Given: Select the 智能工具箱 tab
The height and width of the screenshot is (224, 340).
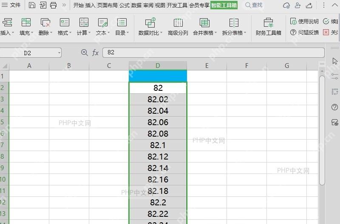Looking at the screenshot, I should point(224,5).
